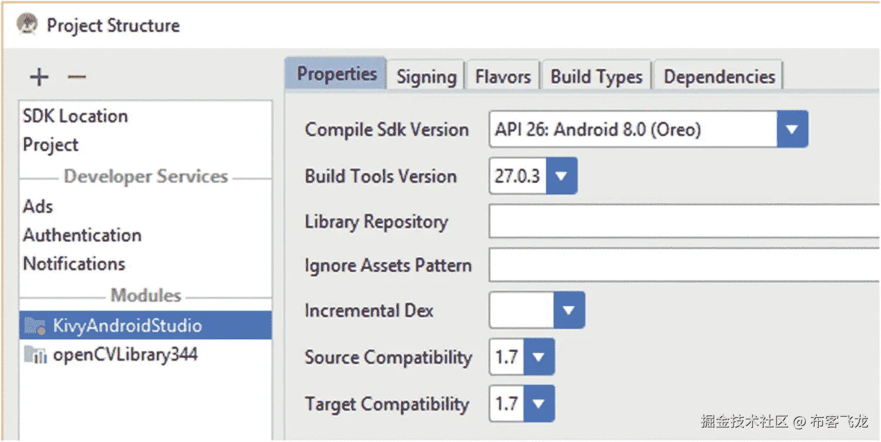Click the Project Structure window icon
The image size is (881, 442).
click(x=28, y=25)
